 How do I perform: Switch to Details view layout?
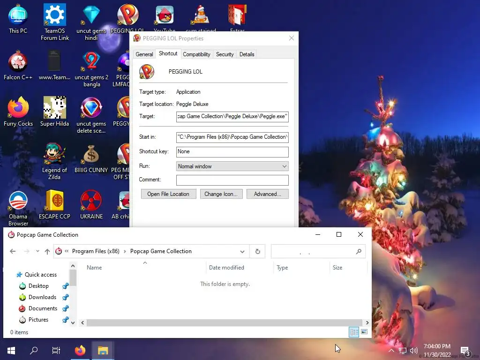(x=354, y=332)
